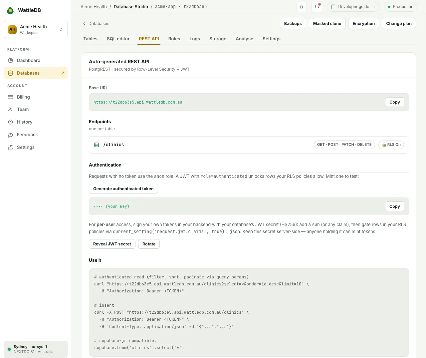Click the /clinics endpoint row

point(249,145)
